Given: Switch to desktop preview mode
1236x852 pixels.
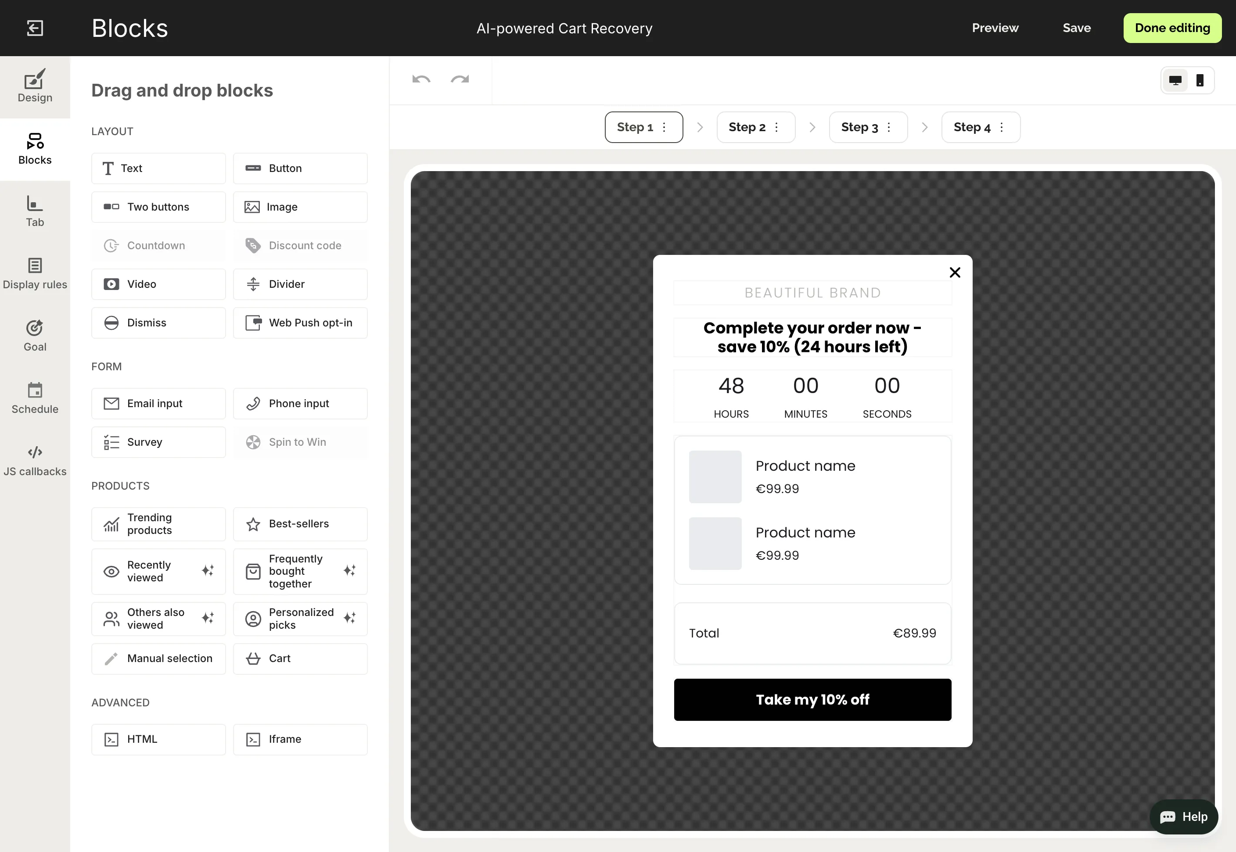Looking at the screenshot, I should click(1175, 81).
